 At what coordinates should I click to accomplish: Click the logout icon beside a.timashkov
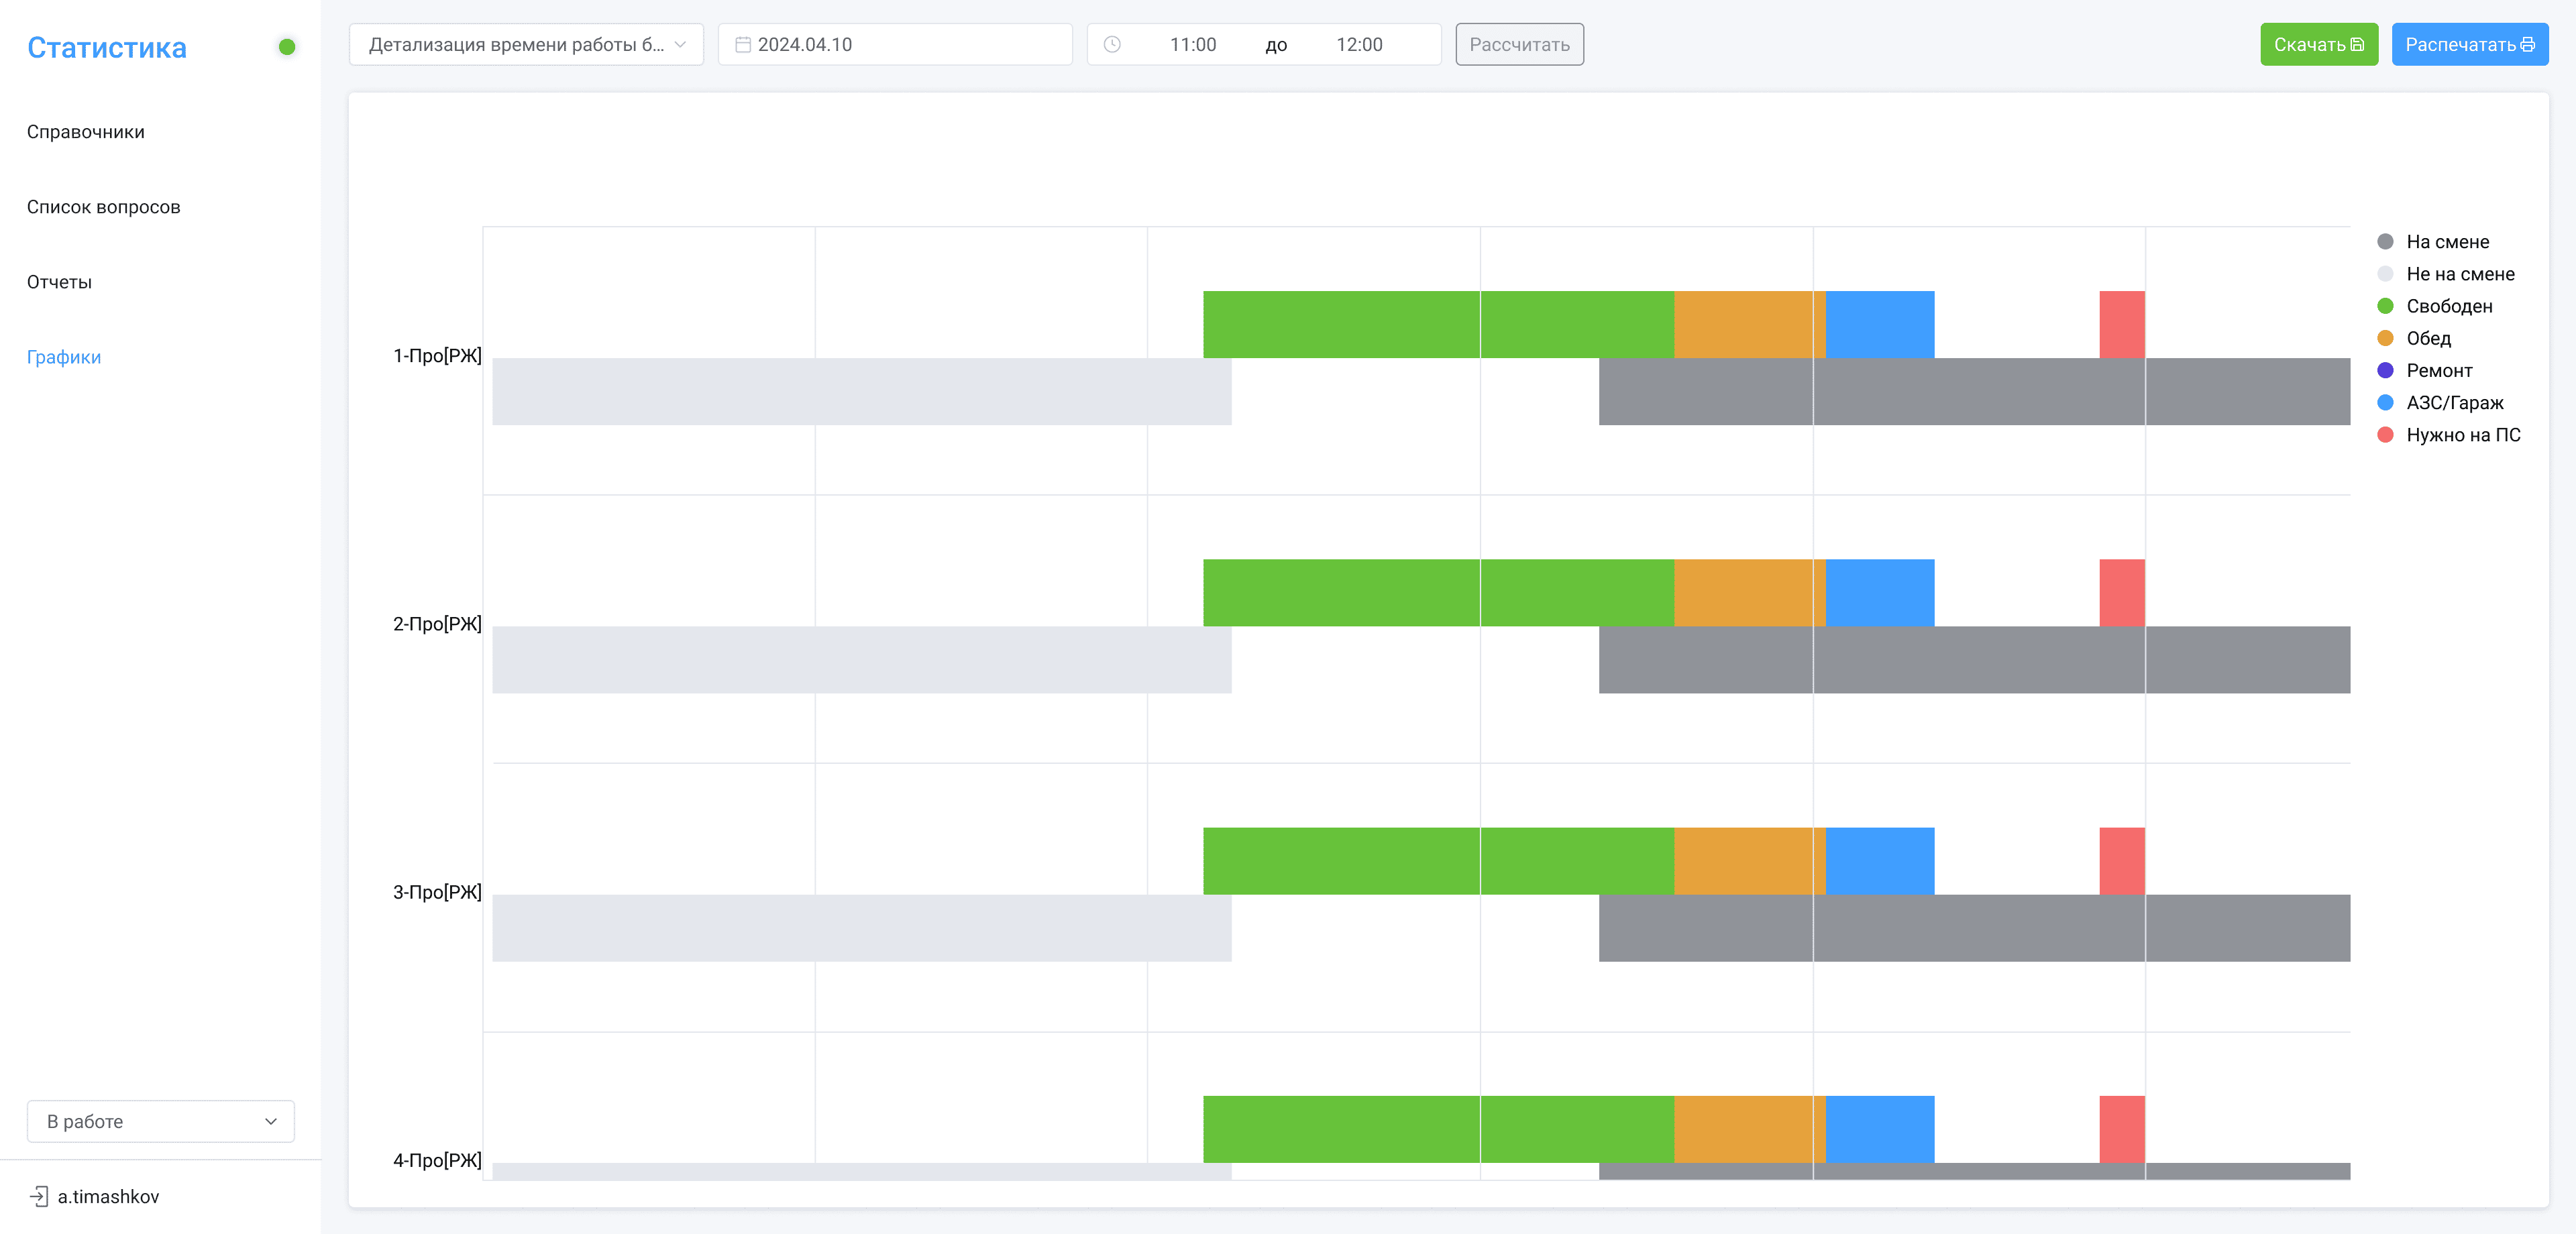(x=39, y=1196)
